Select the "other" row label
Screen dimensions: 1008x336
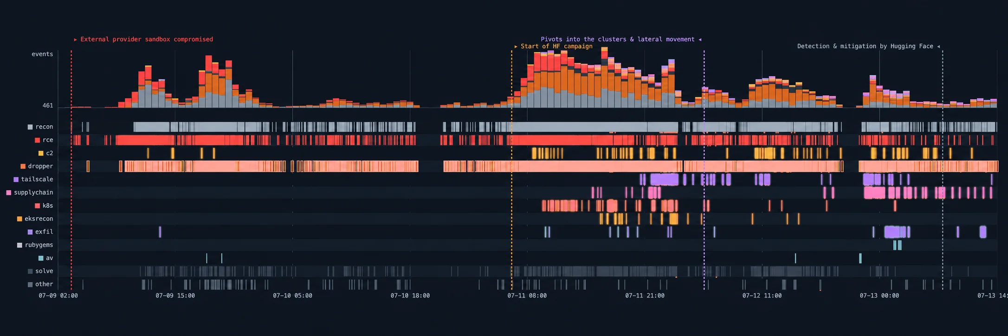pyautogui.click(x=44, y=284)
